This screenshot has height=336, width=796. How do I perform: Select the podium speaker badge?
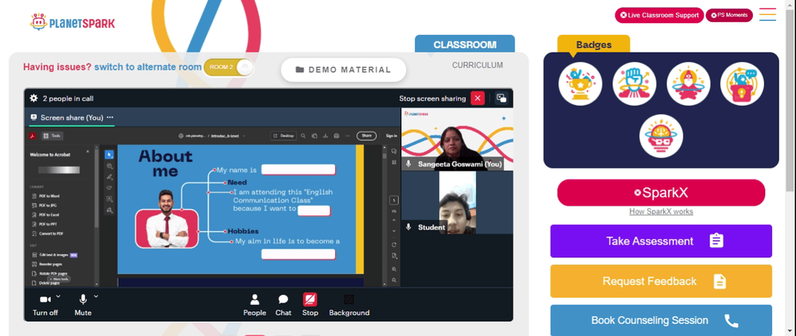[x=742, y=83]
